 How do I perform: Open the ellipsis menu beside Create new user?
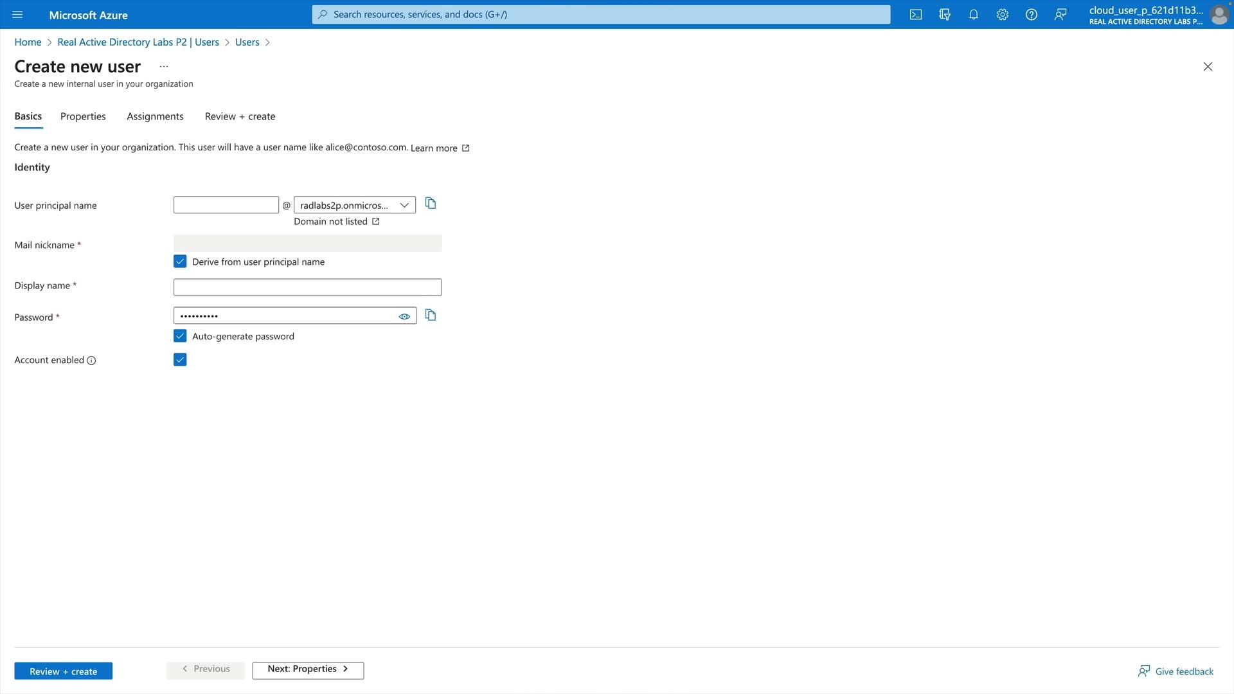coord(164,66)
